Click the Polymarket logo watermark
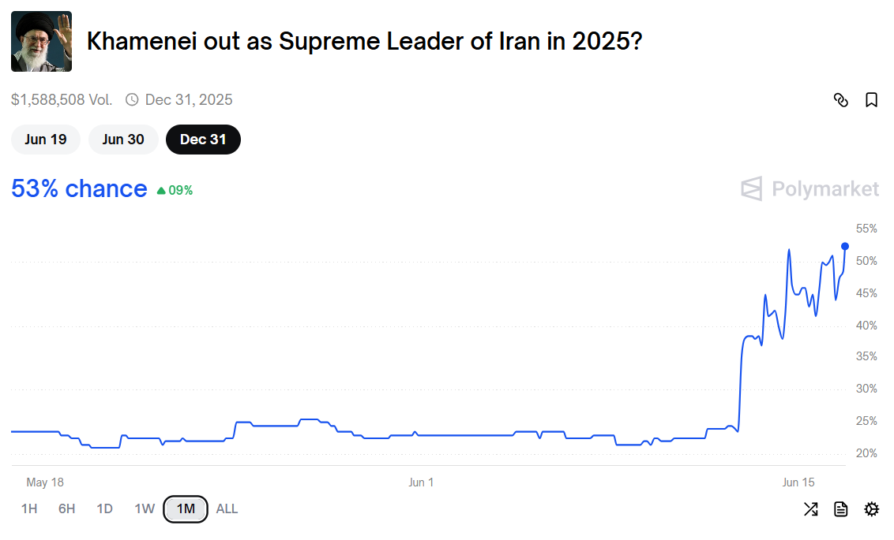The image size is (894, 540). 809,188
